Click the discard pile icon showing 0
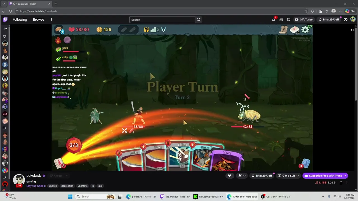 coord(304,164)
